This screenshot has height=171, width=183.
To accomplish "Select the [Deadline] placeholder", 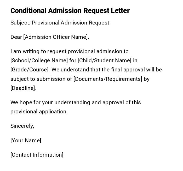I will [22, 88].
